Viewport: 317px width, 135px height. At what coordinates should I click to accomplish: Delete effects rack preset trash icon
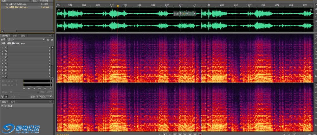51,40
